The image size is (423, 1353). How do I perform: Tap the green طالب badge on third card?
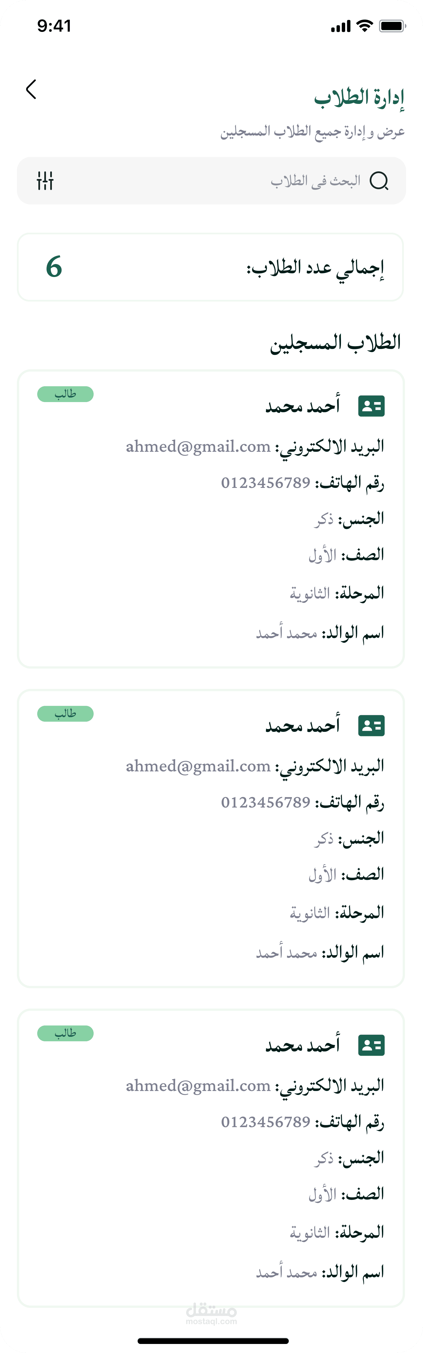tap(66, 1033)
